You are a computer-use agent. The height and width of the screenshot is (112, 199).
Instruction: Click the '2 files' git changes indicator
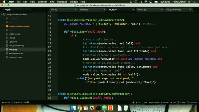181,102
